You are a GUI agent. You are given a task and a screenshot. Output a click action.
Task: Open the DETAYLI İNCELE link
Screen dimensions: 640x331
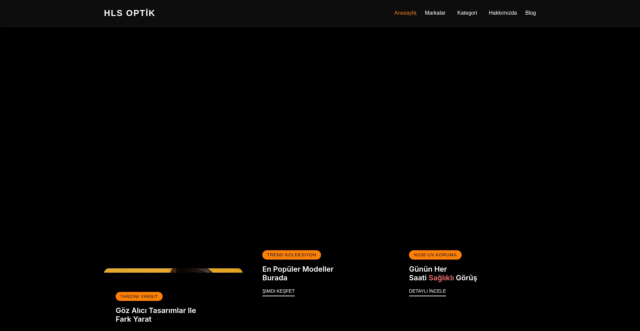click(427, 291)
